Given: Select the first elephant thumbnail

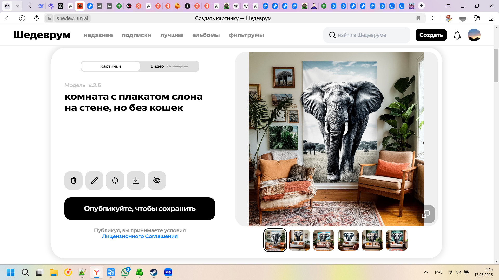Looking at the screenshot, I should [275, 240].
